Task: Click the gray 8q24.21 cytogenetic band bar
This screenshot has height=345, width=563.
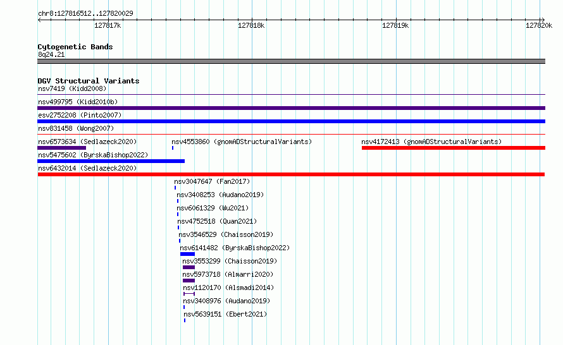Action: (291, 61)
